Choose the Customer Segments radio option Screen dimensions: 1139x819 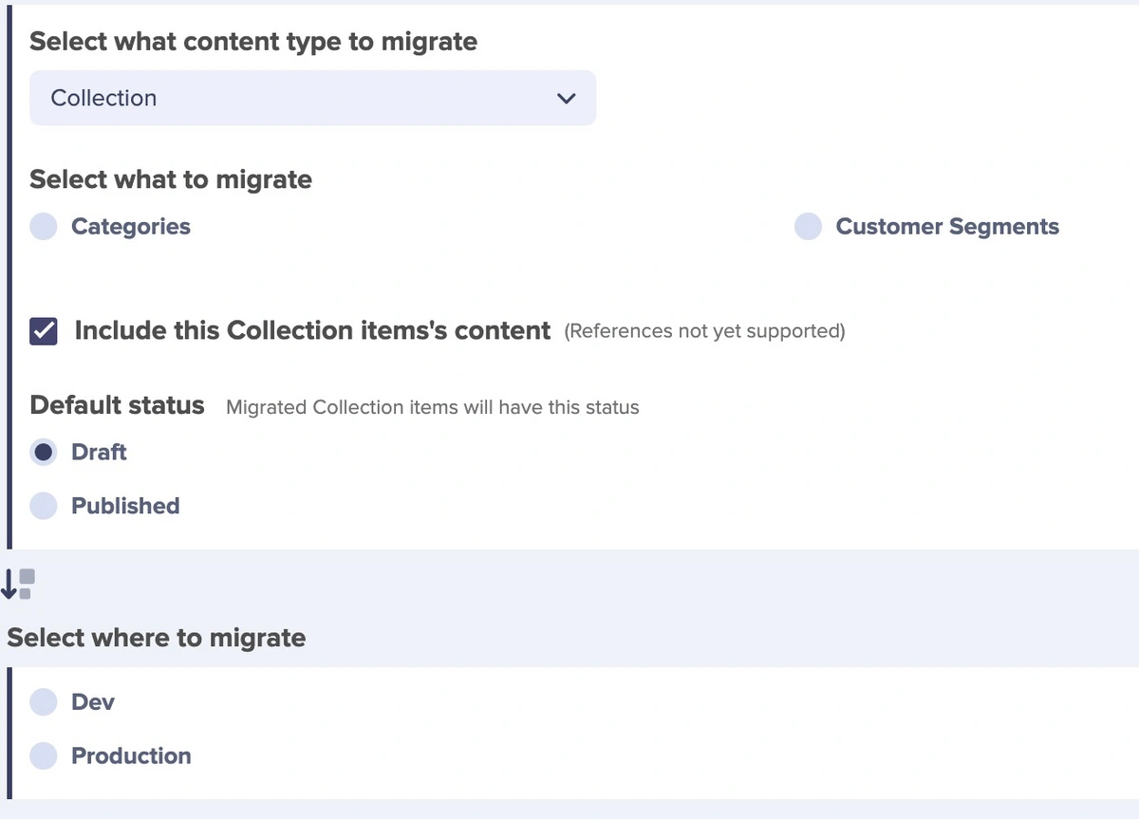[808, 227]
